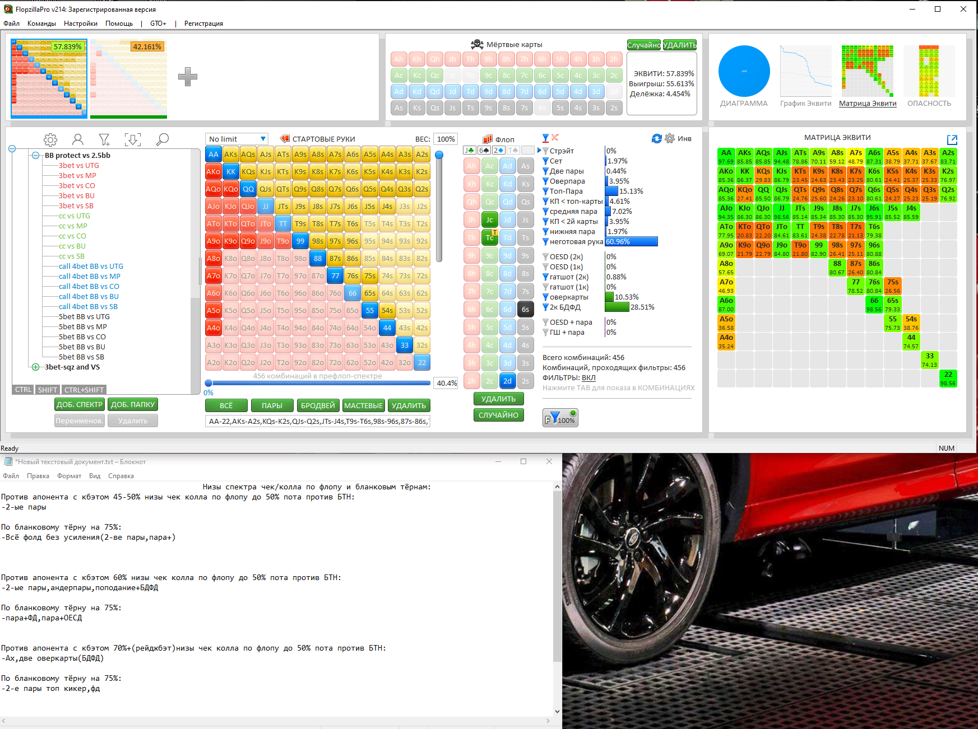Click the Tc turn card in selector

coord(489,237)
